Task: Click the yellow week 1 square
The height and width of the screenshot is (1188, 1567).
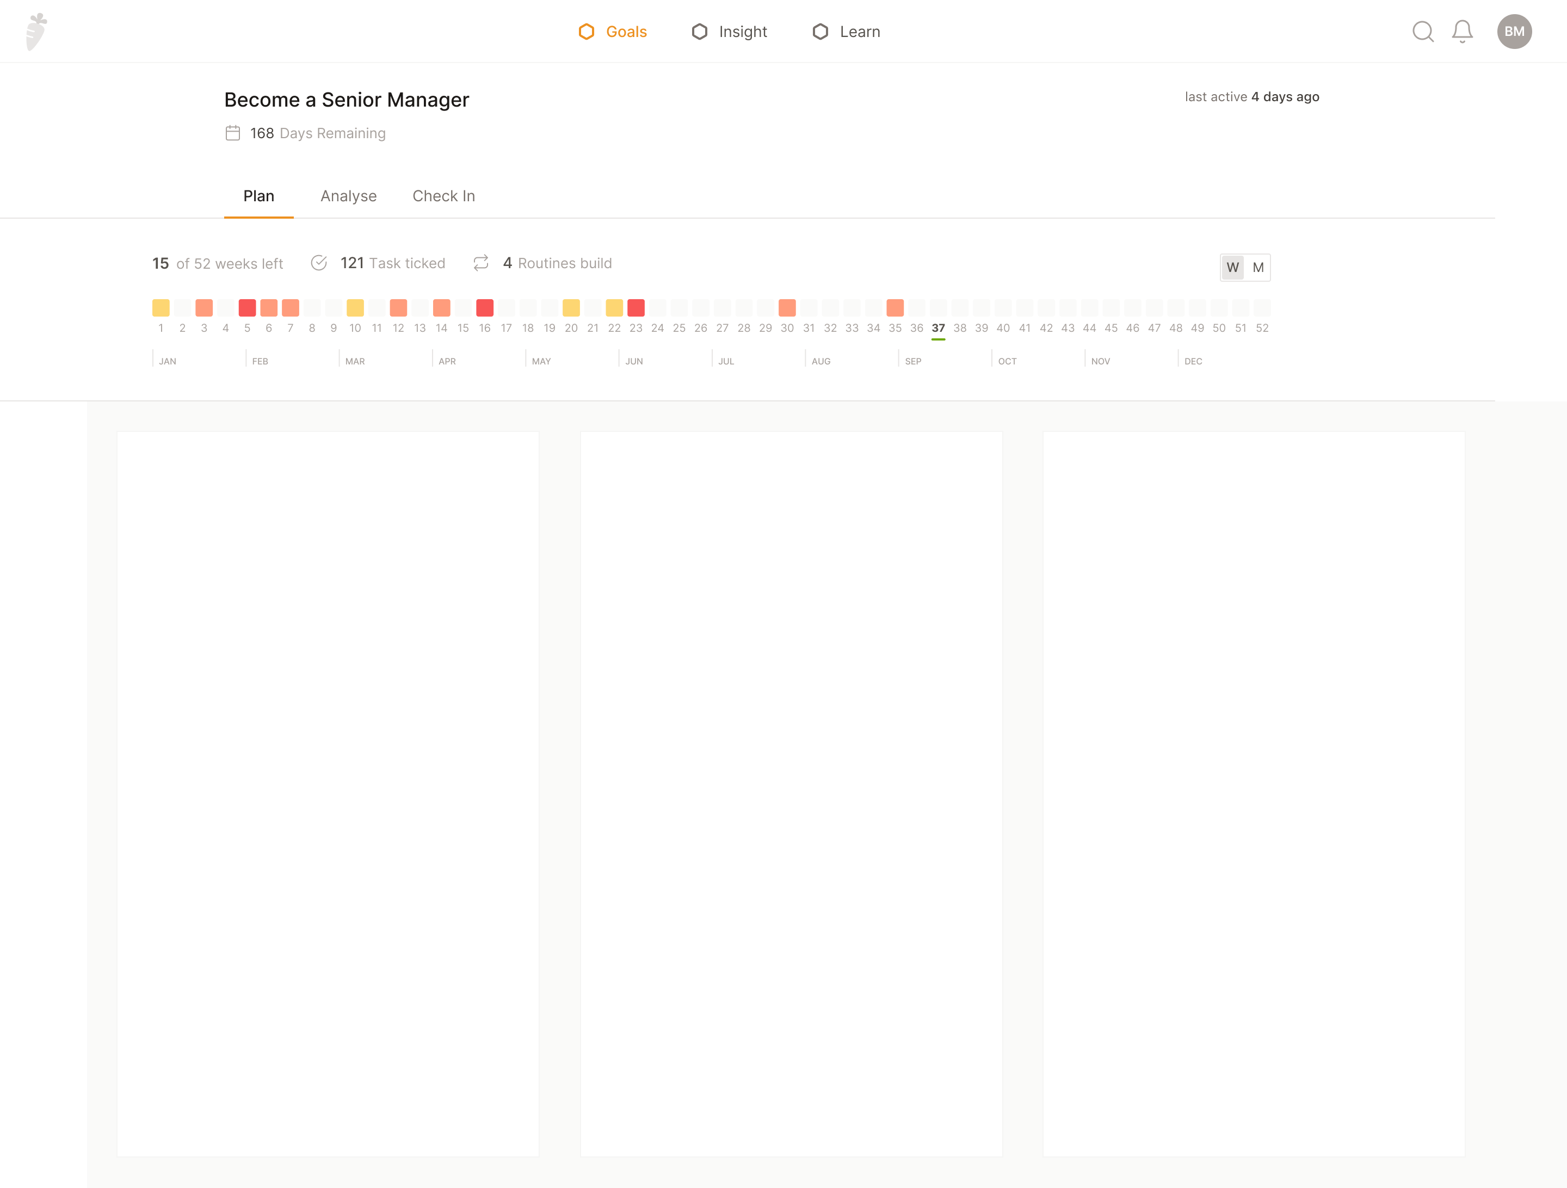Action: (161, 307)
